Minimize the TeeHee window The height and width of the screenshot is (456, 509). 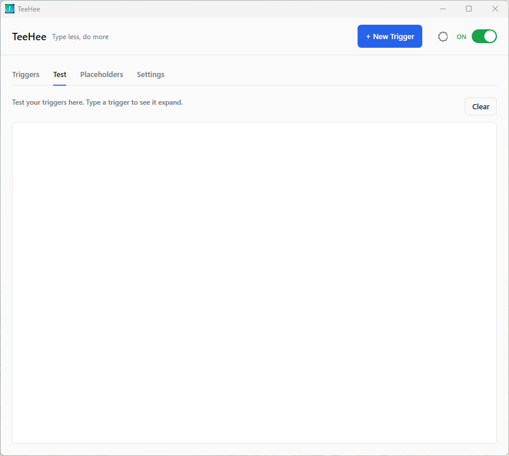click(x=443, y=9)
